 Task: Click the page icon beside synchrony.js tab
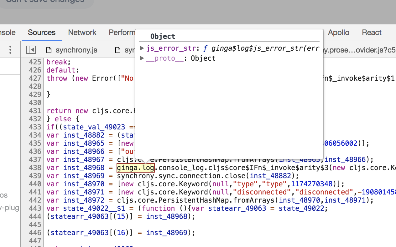click(x=49, y=50)
